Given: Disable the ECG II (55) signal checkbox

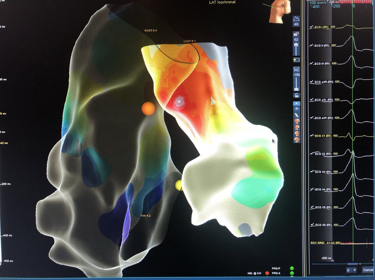Looking at the screenshot, I should click(311, 45).
